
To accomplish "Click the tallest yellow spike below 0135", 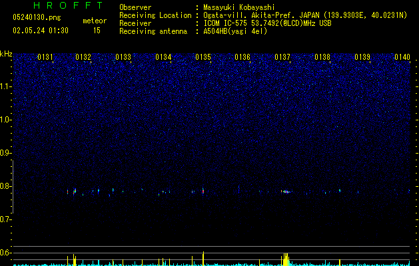I will pos(203,258).
